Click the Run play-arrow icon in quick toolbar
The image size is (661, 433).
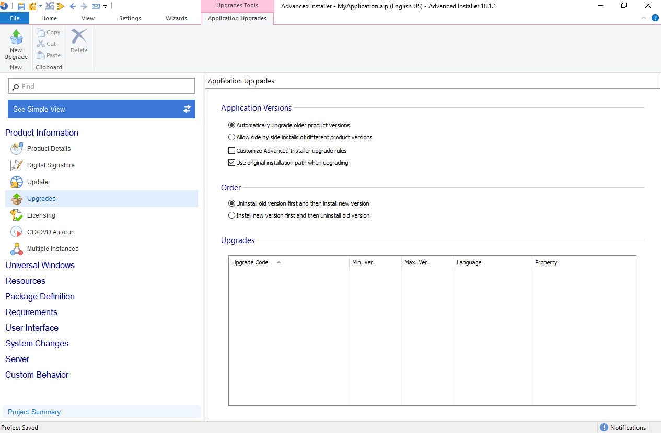61,6
